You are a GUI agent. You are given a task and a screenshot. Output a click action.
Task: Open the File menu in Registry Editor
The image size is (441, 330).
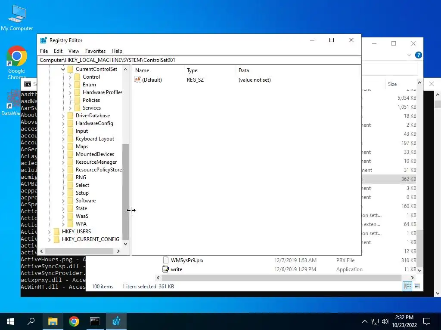coord(44,51)
